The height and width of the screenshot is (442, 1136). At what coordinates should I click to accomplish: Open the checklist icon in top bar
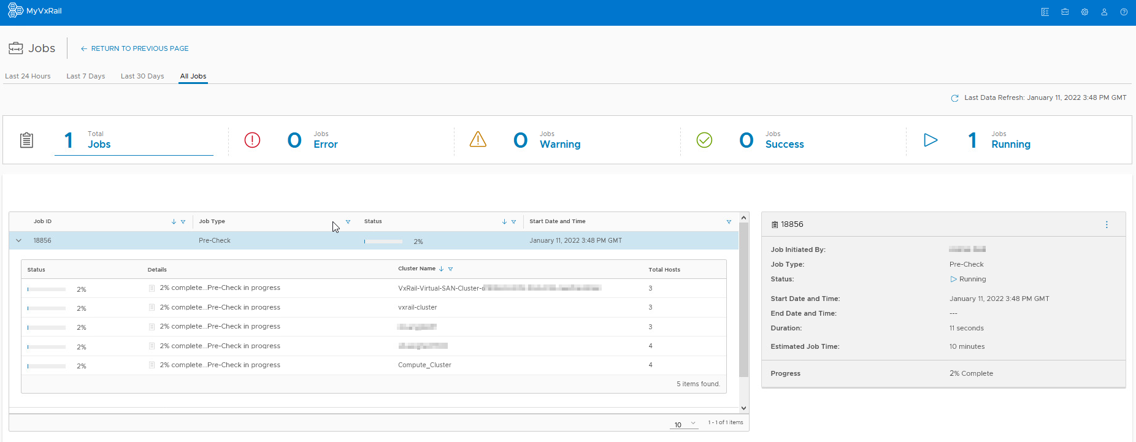pyautogui.click(x=1045, y=12)
